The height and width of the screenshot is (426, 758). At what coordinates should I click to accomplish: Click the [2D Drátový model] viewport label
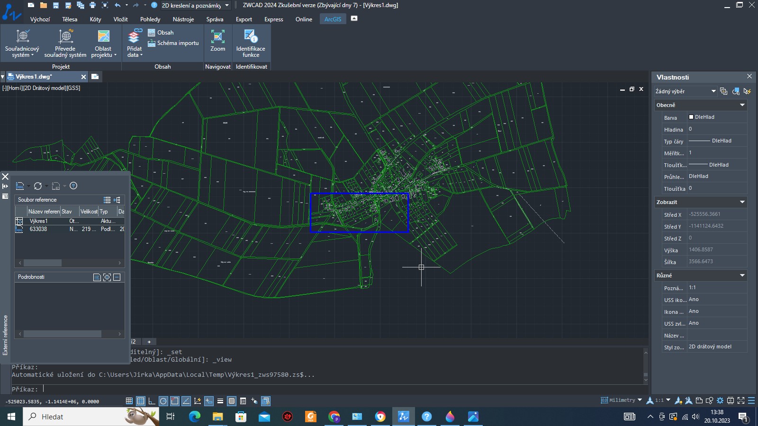pyautogui.click(x=45, y=88)
